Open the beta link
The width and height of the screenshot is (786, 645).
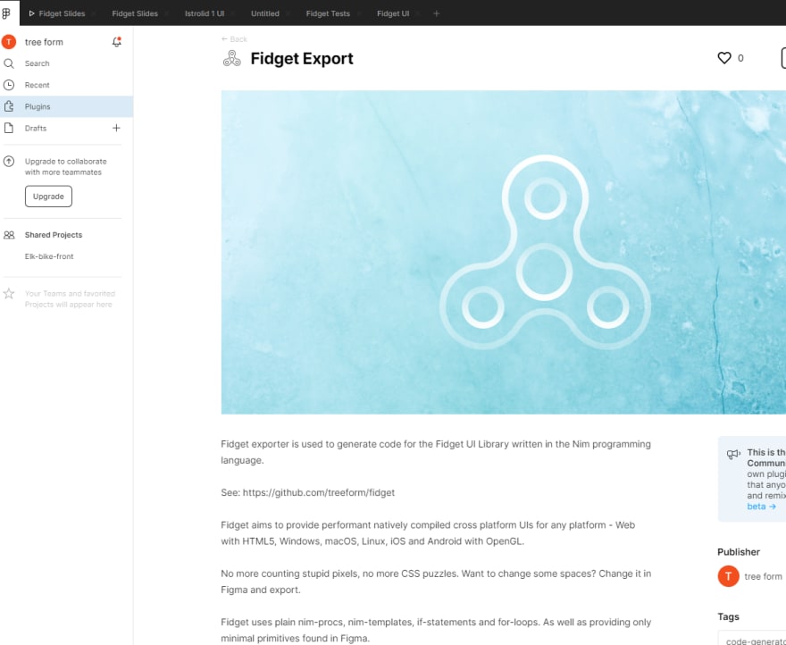click(x=761, y=506)
